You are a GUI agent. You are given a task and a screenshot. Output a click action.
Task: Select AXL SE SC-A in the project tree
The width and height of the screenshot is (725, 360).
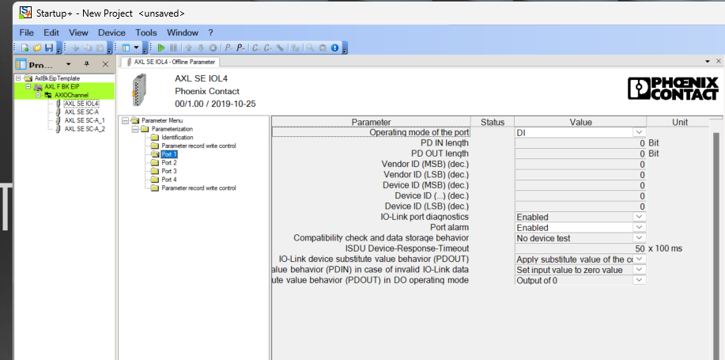[x=81, y=112]
